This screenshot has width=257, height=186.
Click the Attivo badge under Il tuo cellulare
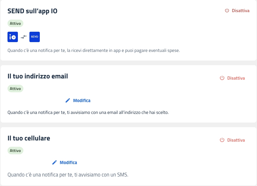click(x=15, y=151)
